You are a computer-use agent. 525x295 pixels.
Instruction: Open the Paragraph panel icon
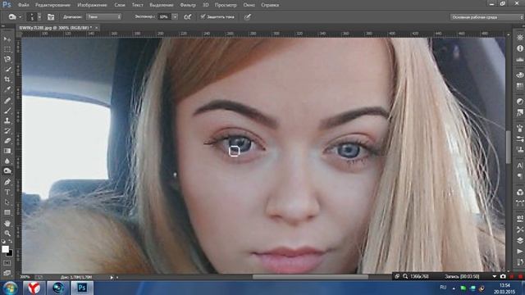coord(519,176)
